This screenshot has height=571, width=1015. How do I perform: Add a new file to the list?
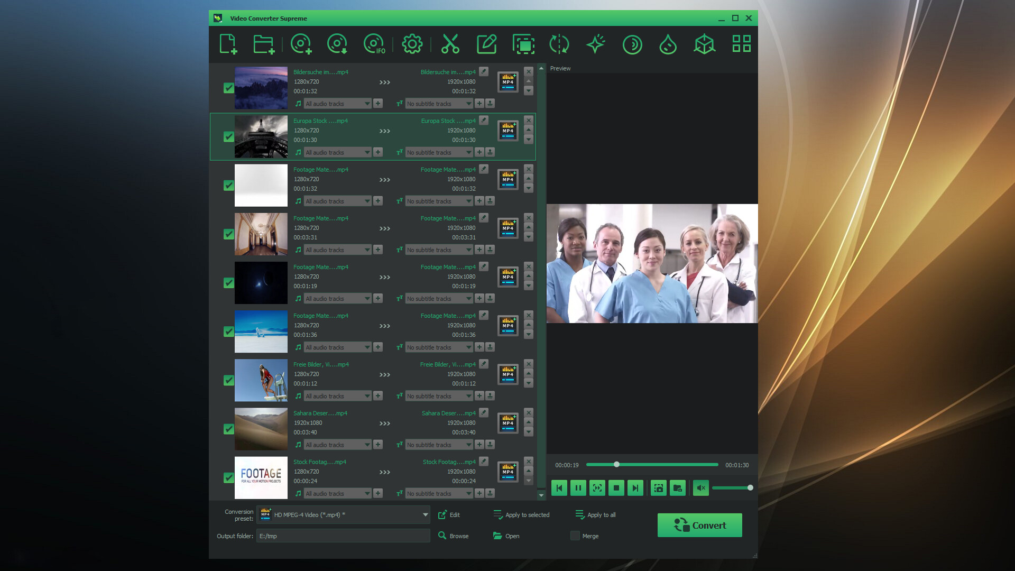click(228, 44)
